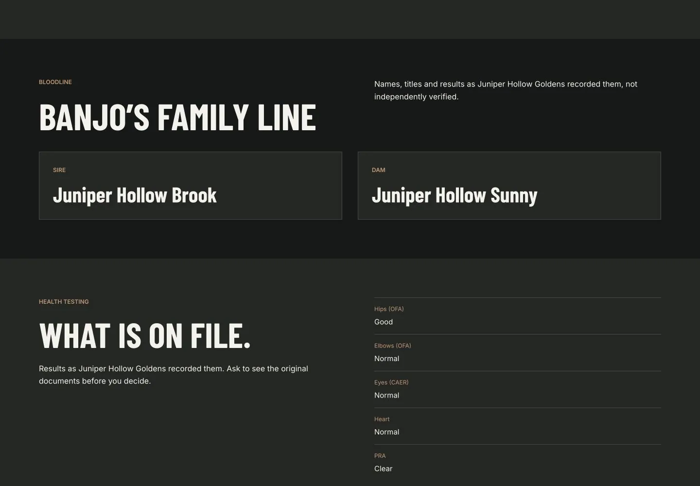This screenshot has height=486, width=700.
Task: Click the DAM label text
Action: (379, 170)
